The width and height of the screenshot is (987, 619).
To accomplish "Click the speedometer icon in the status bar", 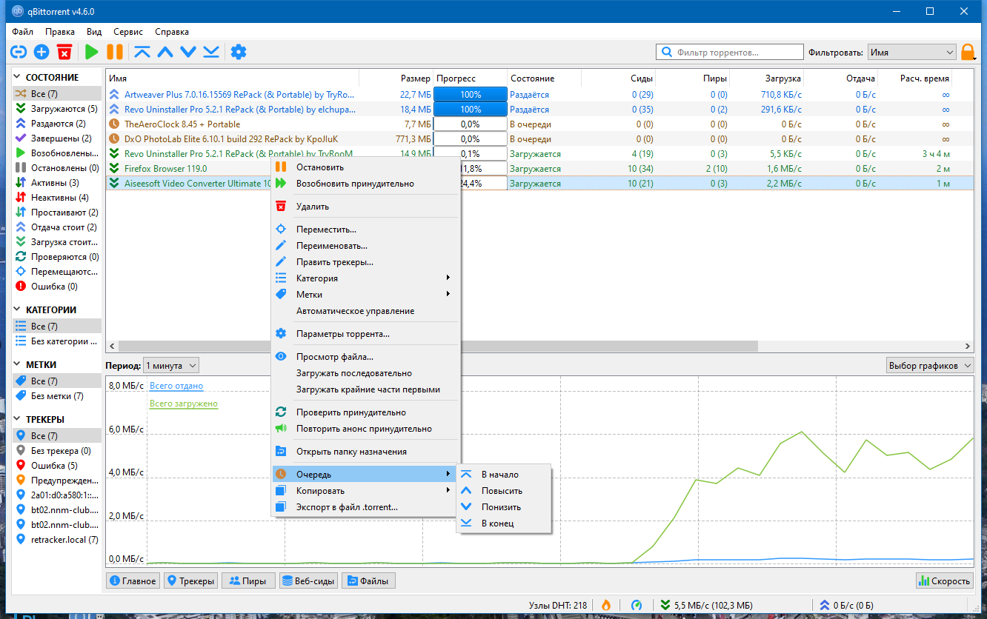I will 637,604.
